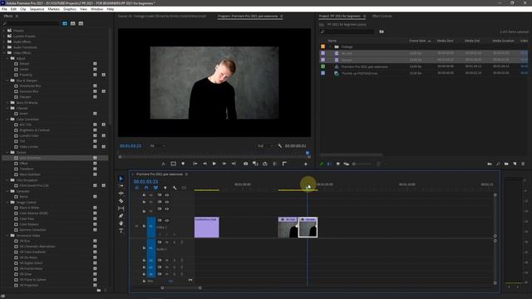Select the Razor tool
532x299 pixels.
pyautogui.click(x=121, y=201)
